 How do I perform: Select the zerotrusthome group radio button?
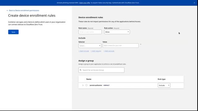tap(86, 85)
